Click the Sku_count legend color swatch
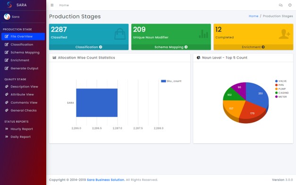296x185 pixels. pos(163,81)
